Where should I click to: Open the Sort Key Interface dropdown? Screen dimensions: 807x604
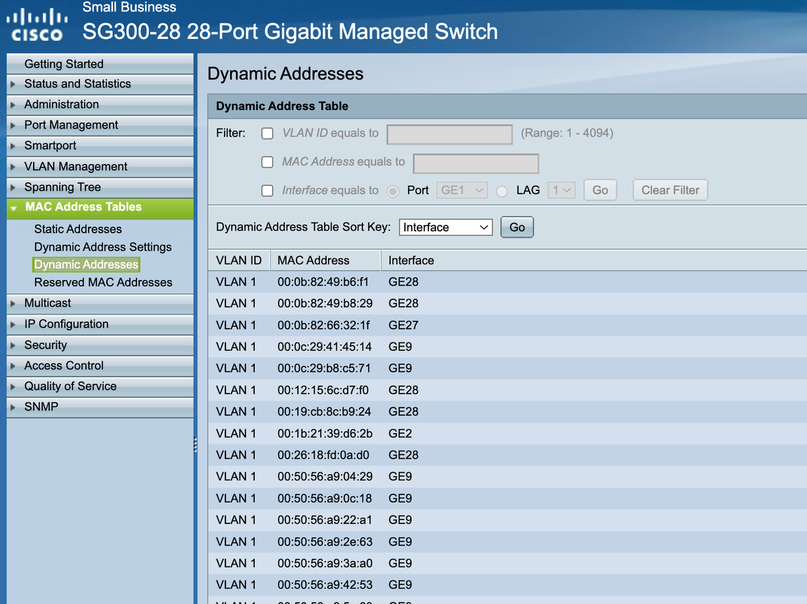[446, 227]
